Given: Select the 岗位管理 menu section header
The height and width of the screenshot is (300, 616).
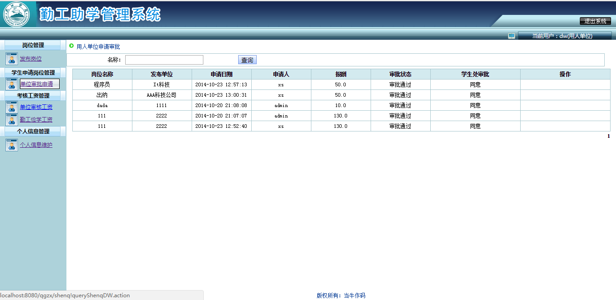Looking at the screenshot, I should pyautogui.click(x=33, y=45).
